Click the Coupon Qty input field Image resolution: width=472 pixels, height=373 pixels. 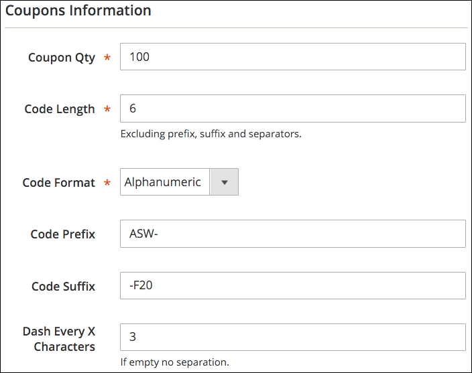click(x=292, y=57)
